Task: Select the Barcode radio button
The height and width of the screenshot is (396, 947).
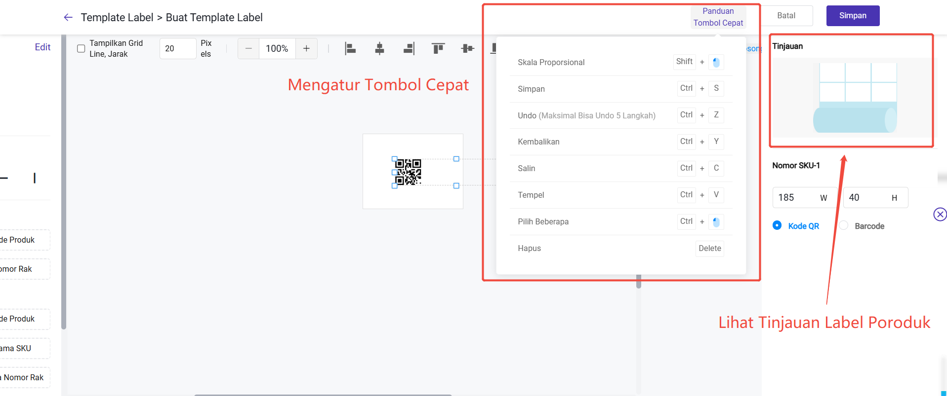Action: (x=844, y=225)
